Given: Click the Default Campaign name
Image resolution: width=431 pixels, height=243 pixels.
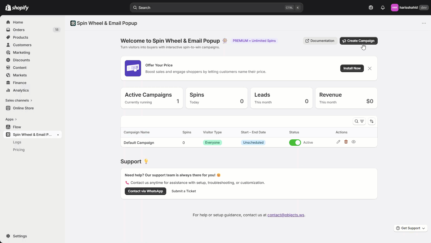Looking at the screenshot, I should 139,143.
